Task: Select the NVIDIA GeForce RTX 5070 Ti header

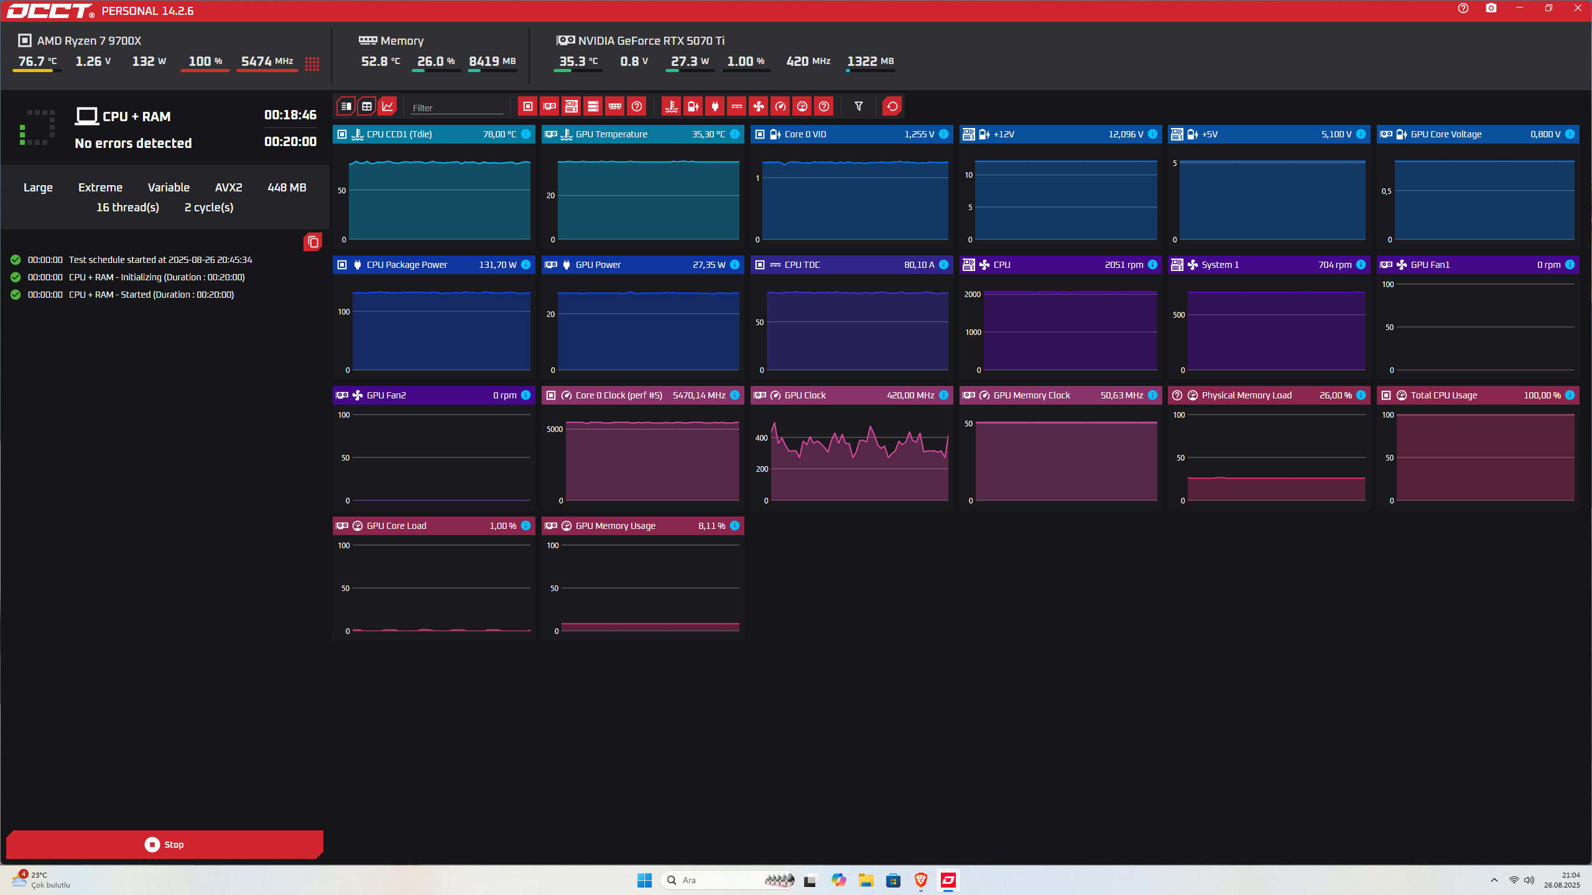Action: coord(641,41)
